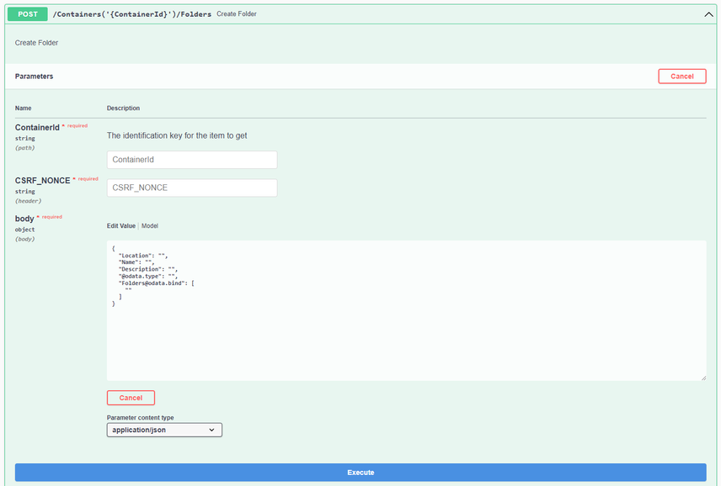Click the /Containers('{ContainerId}')/Folders endpoint path

click(x=132, y=14)
